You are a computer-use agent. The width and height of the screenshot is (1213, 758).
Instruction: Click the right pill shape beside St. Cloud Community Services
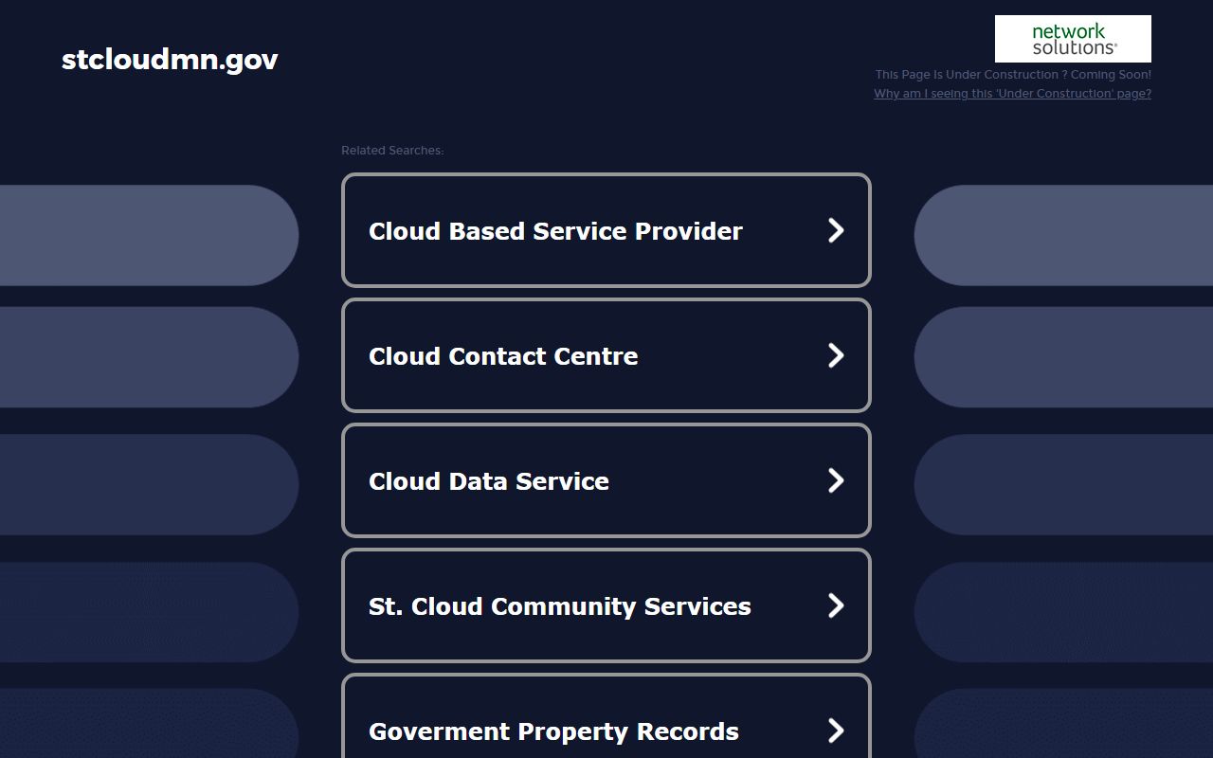pyautogui.click(x=1061, y=612)
